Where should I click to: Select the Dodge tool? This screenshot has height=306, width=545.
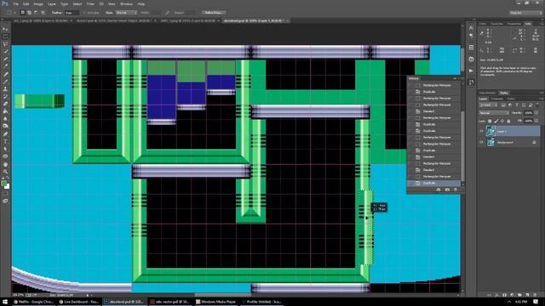point(5,127)
